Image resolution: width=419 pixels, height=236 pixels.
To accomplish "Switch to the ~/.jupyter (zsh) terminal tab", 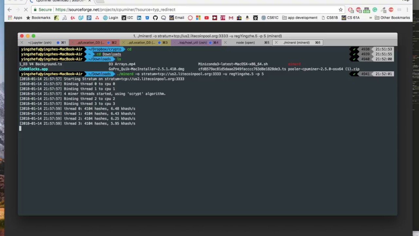I will pos(43,43).
